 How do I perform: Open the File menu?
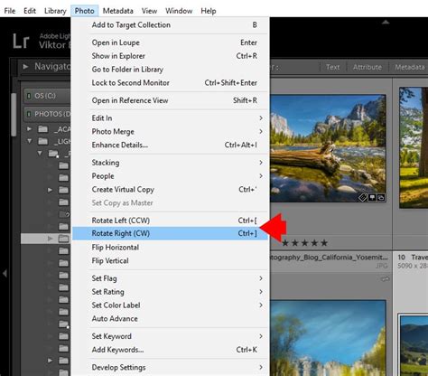coord(10,11)
